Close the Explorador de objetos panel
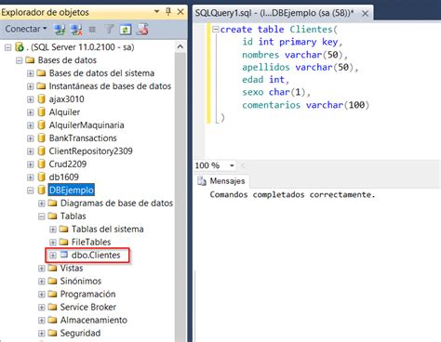The height and width of the screenshot is (342, 441). [180, 12]
